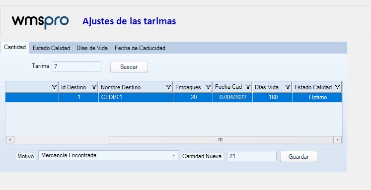
Task: Select the date cell 07/04/2022
Action: 232,97
